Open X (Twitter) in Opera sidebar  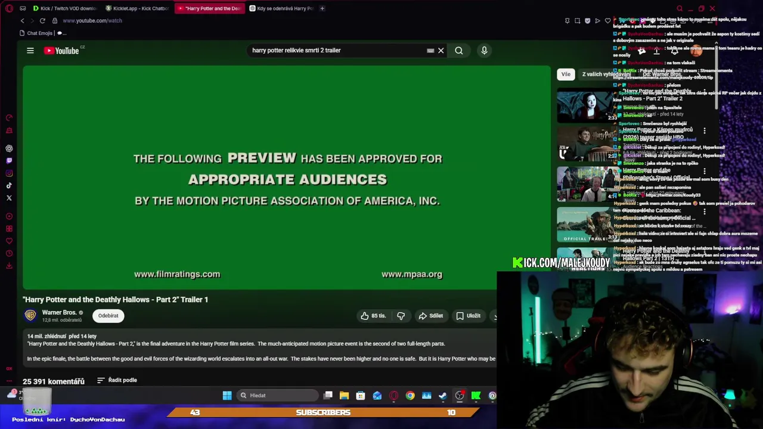coord(9,198)
